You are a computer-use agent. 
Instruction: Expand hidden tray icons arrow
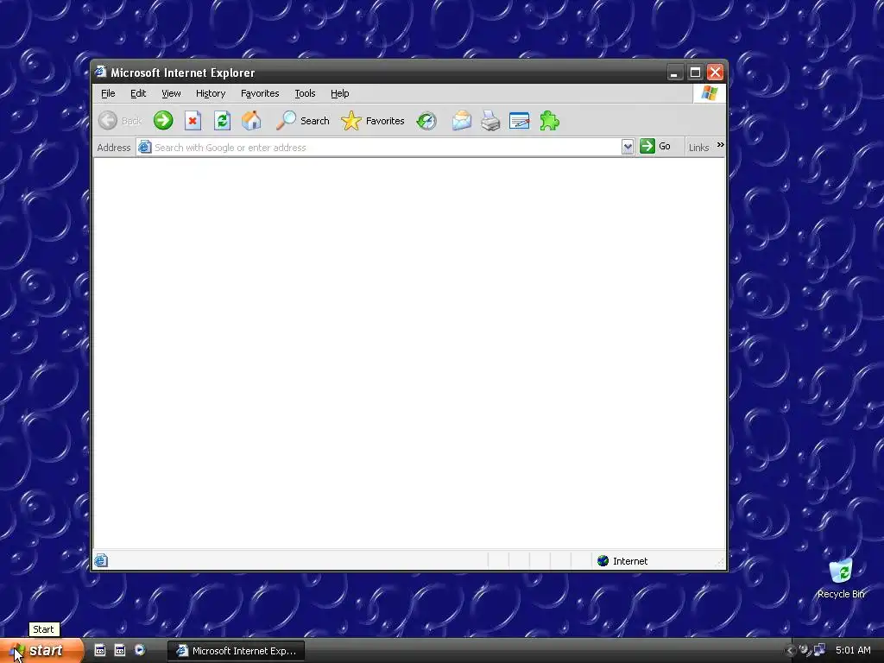pos(790,651)
